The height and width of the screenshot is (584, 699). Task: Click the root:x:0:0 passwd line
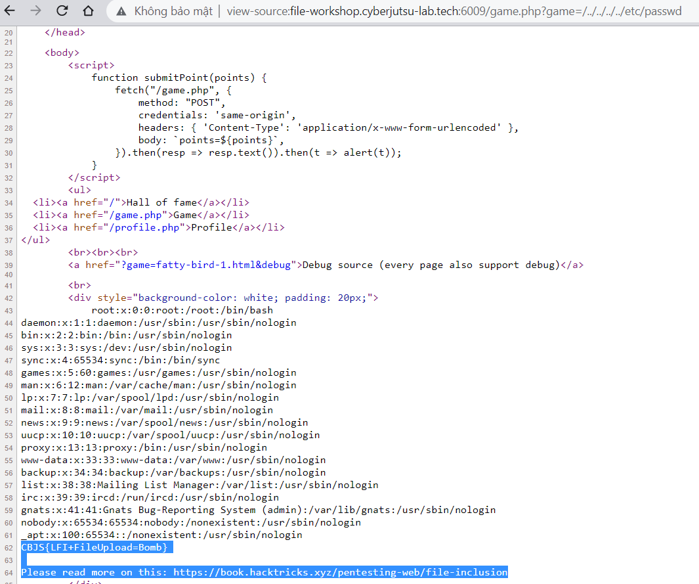(182, 311)
